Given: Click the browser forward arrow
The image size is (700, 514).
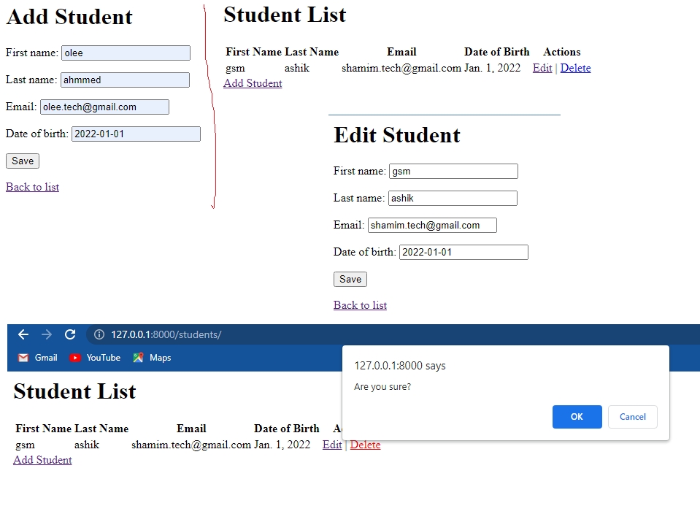Looking at the screenshot, I should tap(47, 334).
